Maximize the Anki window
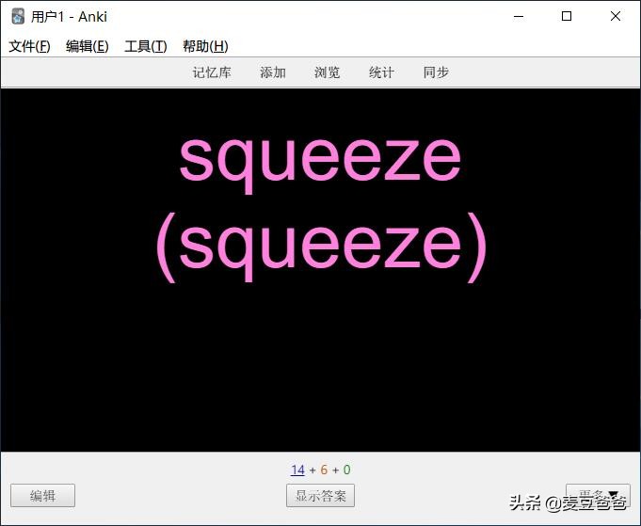This screenshot has width=641, height=526. point(567,16)
